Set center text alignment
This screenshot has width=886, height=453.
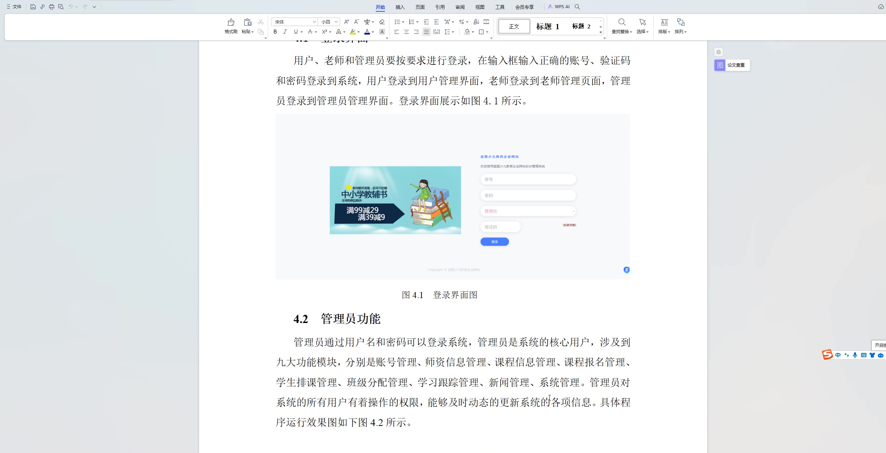point(406,32)
